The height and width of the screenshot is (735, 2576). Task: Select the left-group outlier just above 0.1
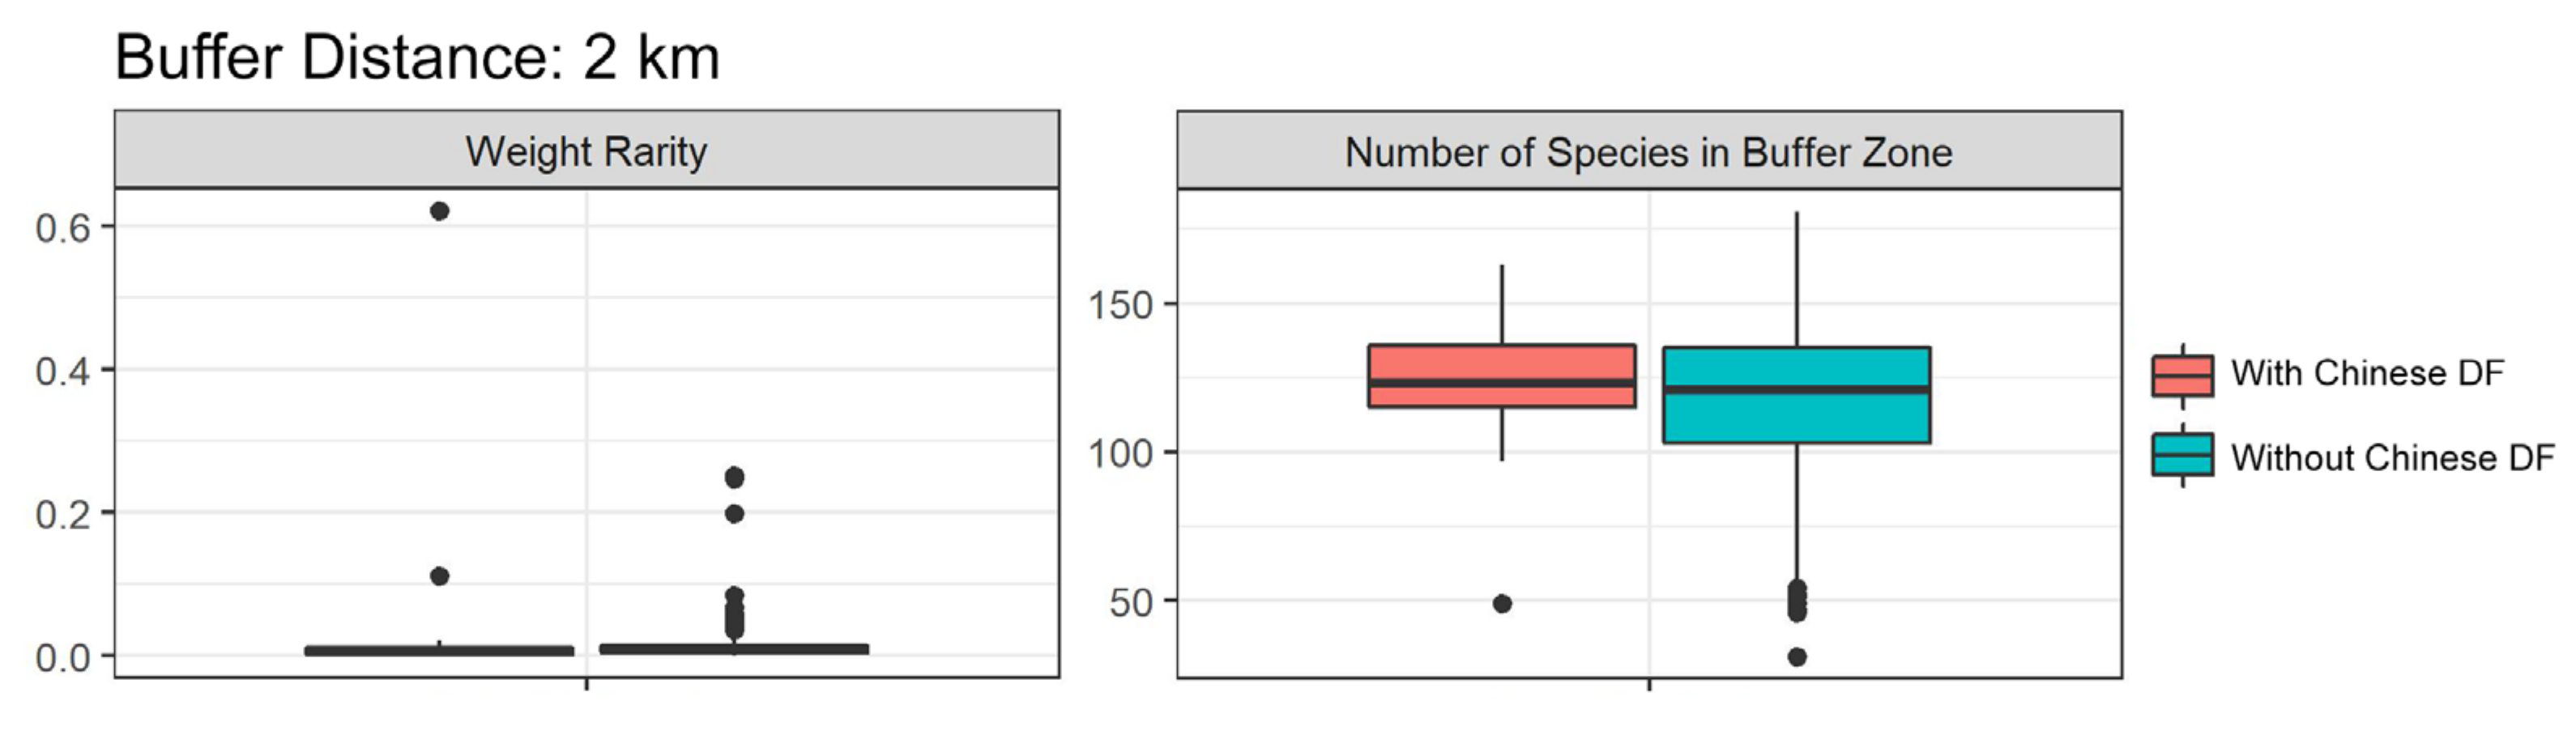point(439,576)
